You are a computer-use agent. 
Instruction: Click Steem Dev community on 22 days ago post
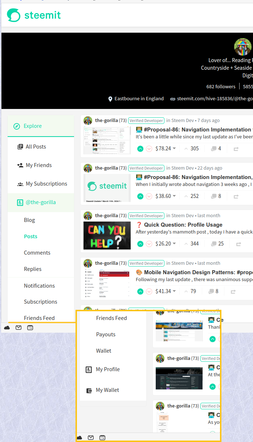[x=183, y=168]
